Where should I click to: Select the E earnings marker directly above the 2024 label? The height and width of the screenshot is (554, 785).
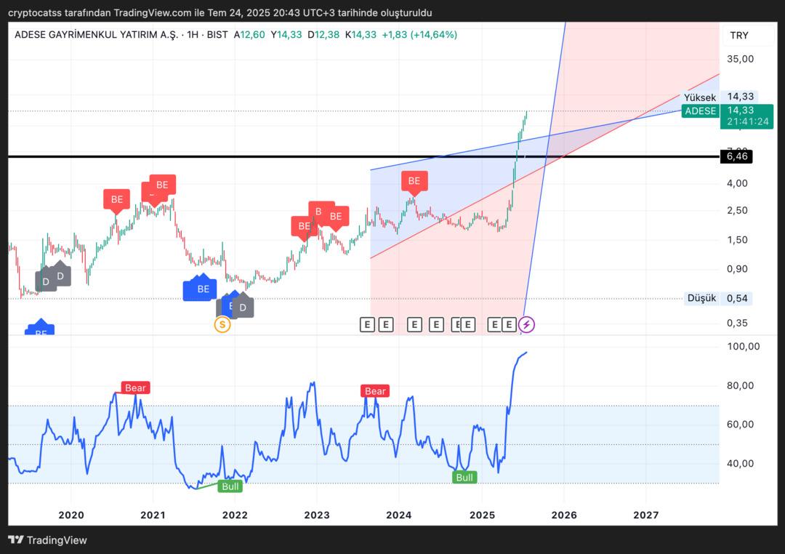pyautogui.click(x=414, y=324)
